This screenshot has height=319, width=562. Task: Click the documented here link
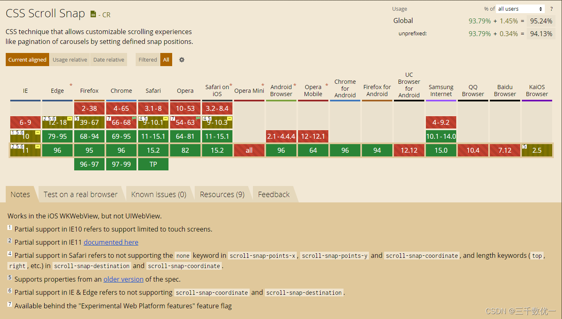point(111,242)
